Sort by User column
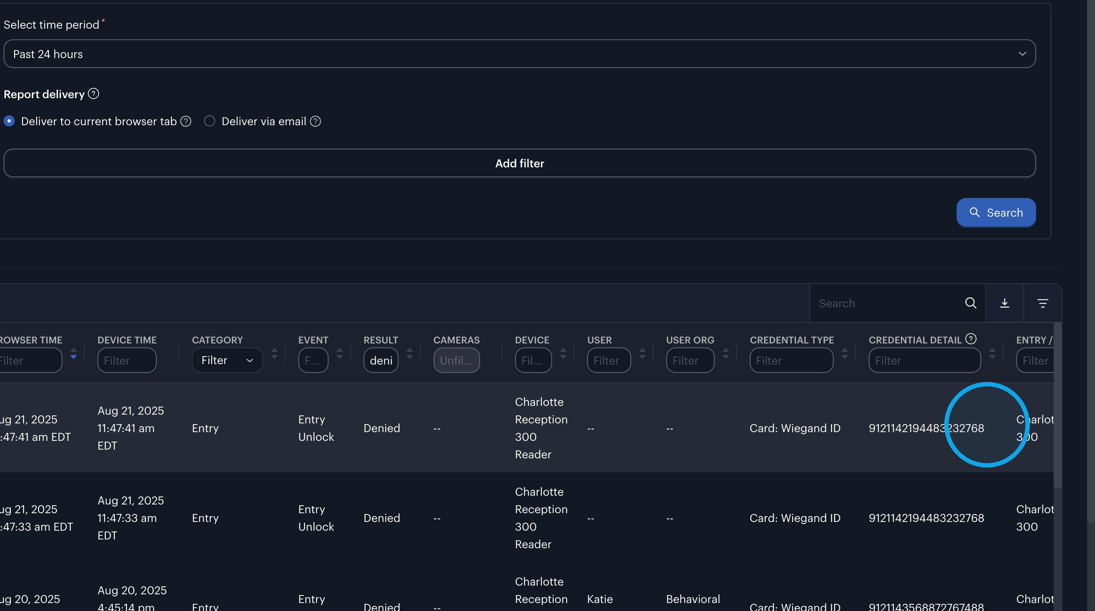Image resolution: width=1095 pixels, height=611 pixels. (642, 353)
